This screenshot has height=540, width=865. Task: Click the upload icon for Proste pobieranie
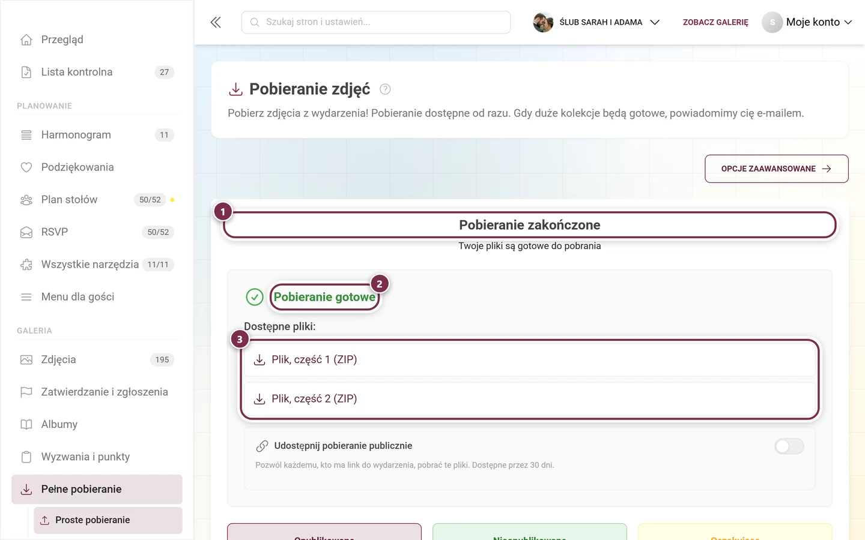coord(44,520)
